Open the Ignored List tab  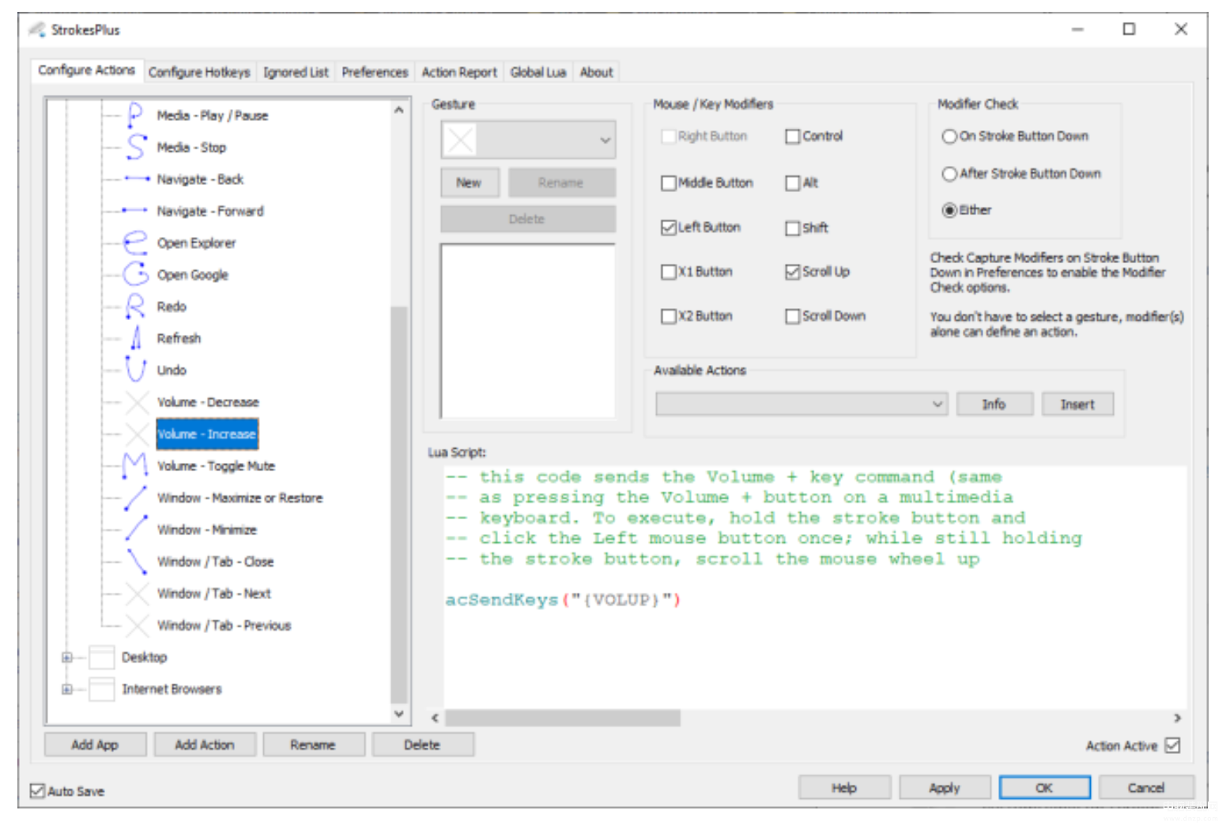pos(296,72)
